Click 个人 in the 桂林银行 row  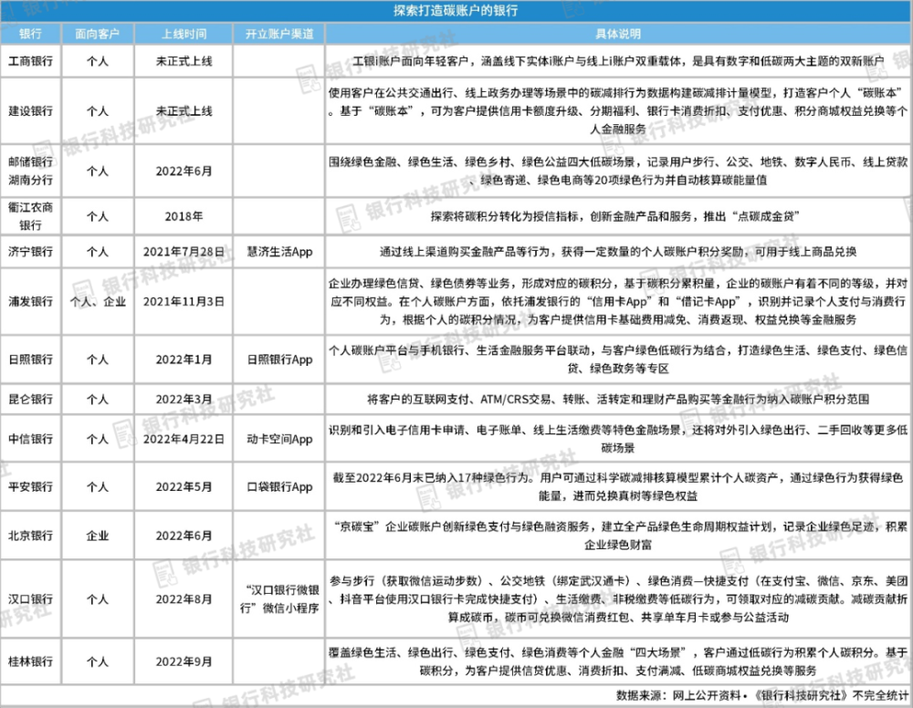click(98, 661)
